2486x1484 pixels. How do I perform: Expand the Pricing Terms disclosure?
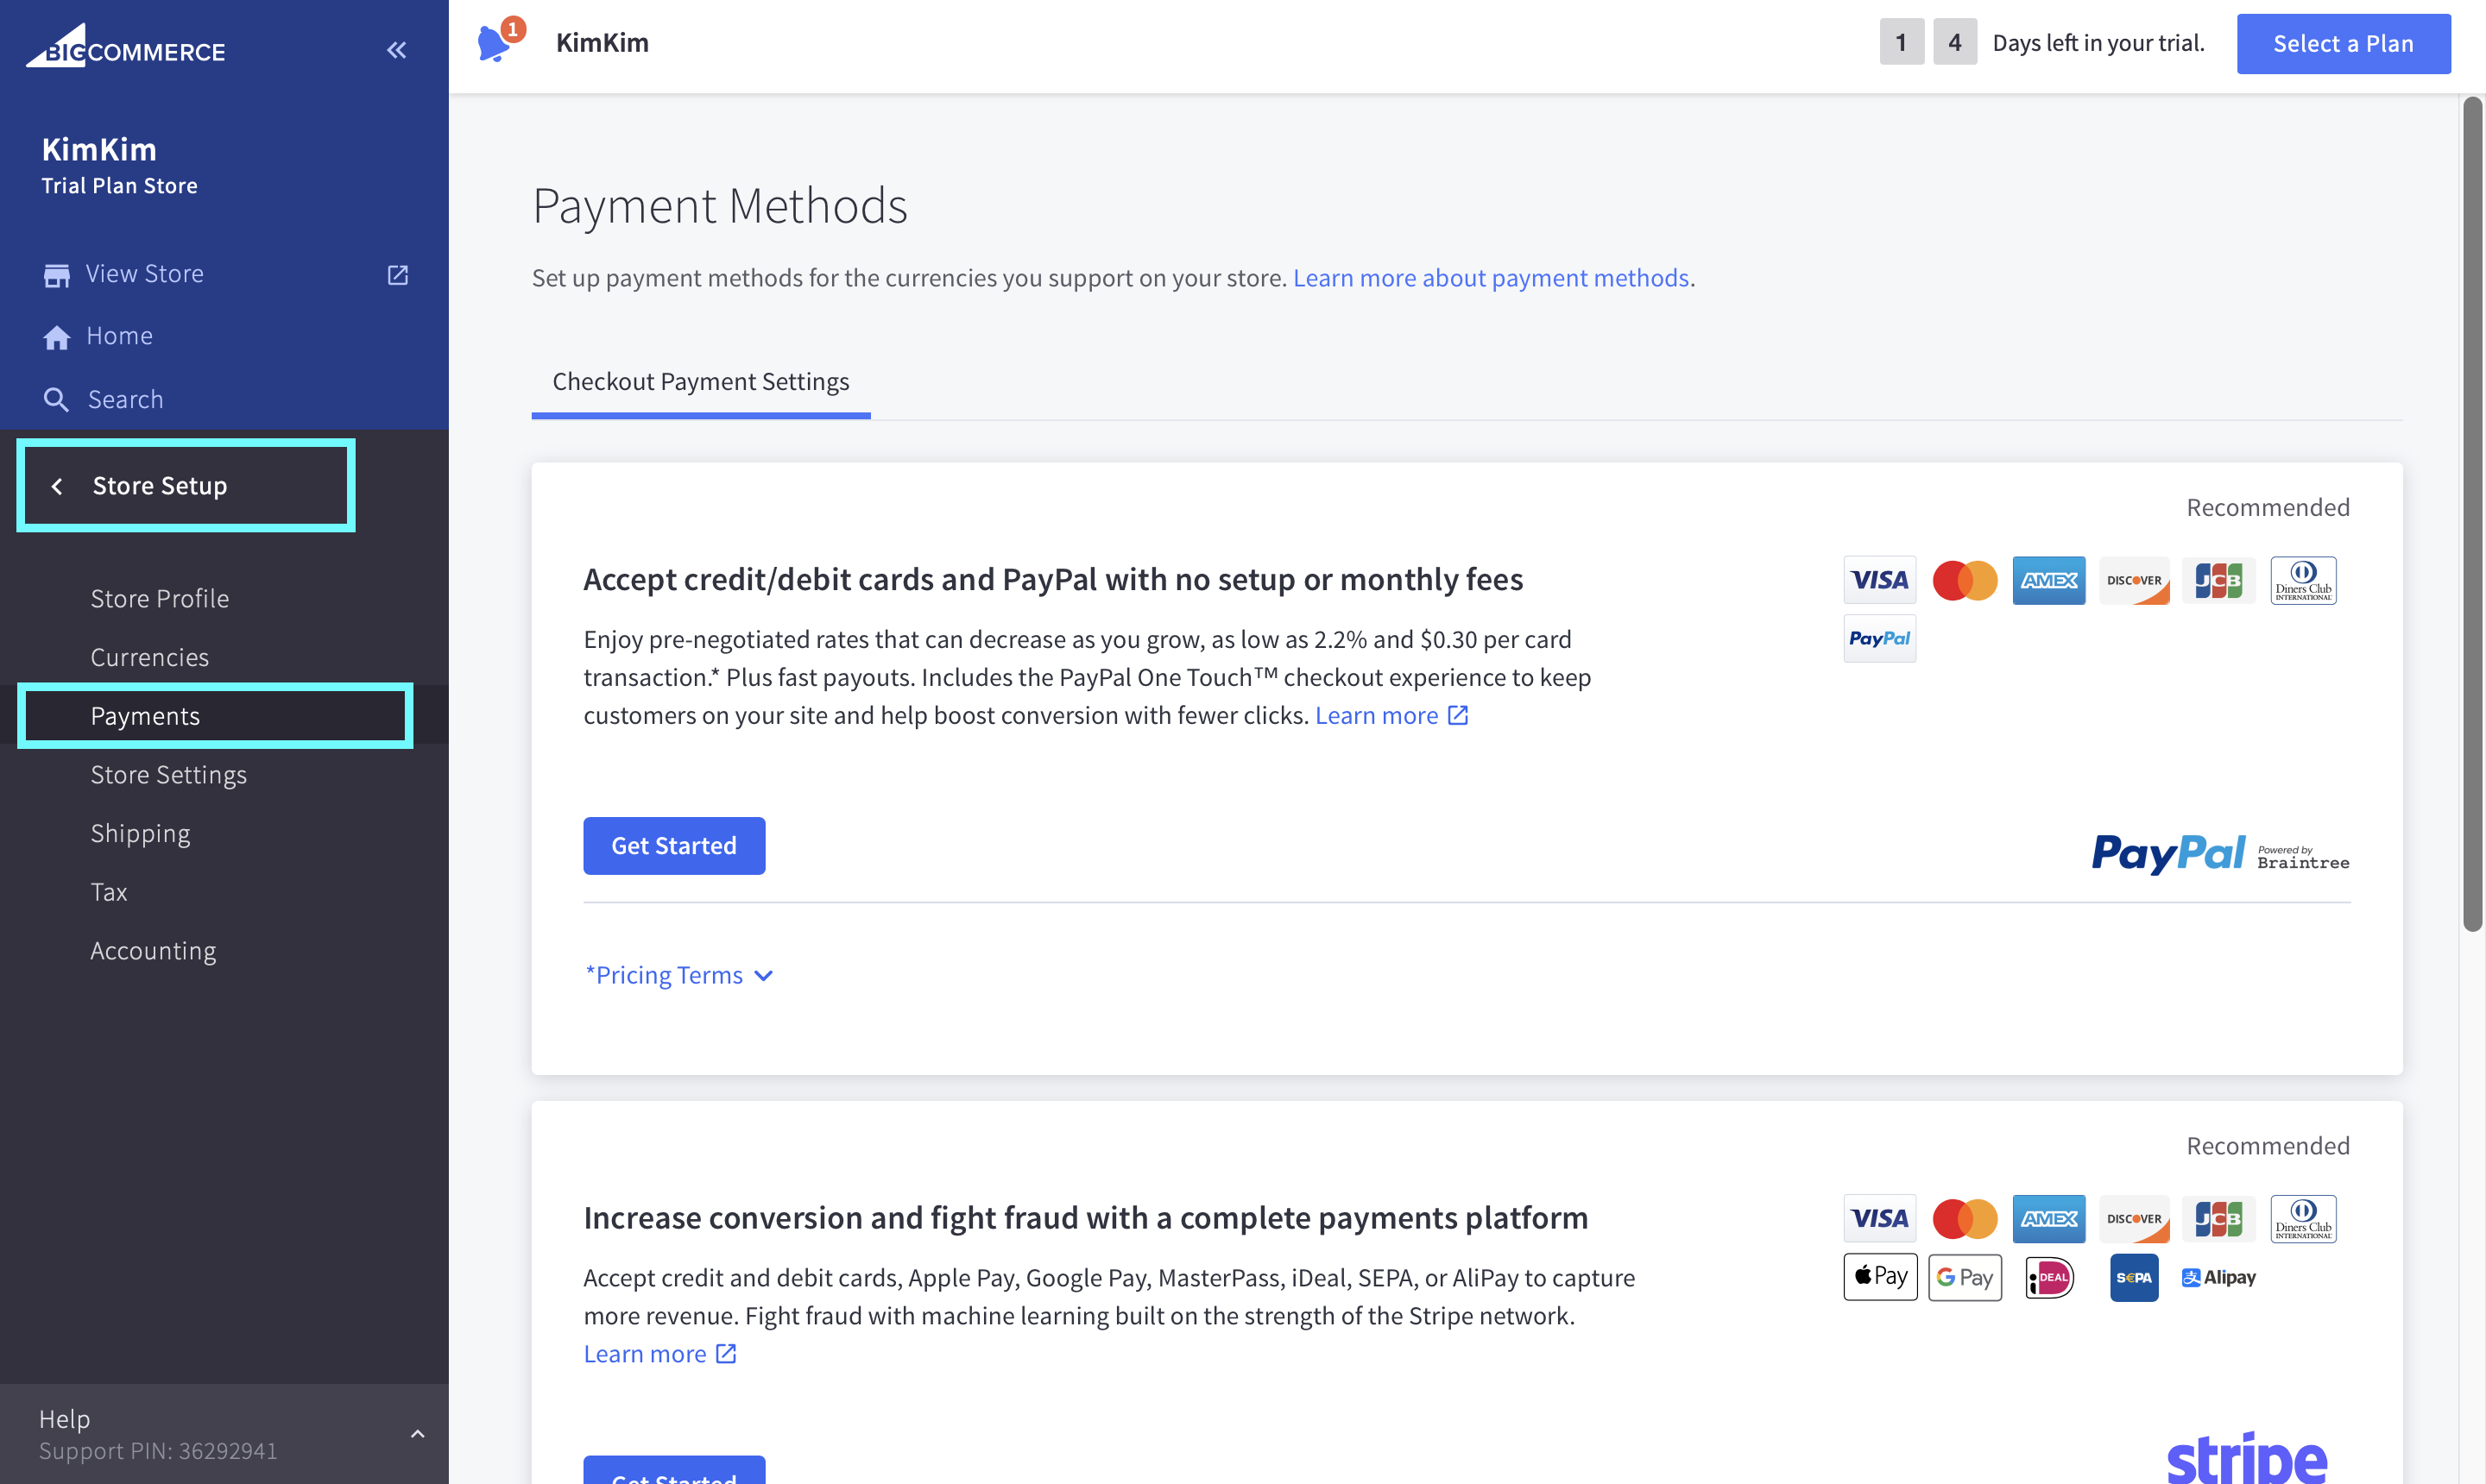[678, 975]
